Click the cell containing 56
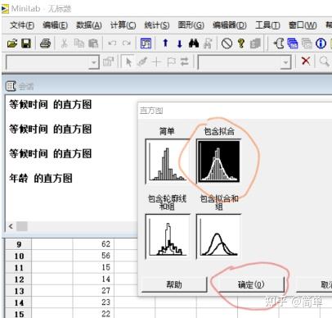The height and width of the screenshot is (318, 332). [x=93, y=256]
